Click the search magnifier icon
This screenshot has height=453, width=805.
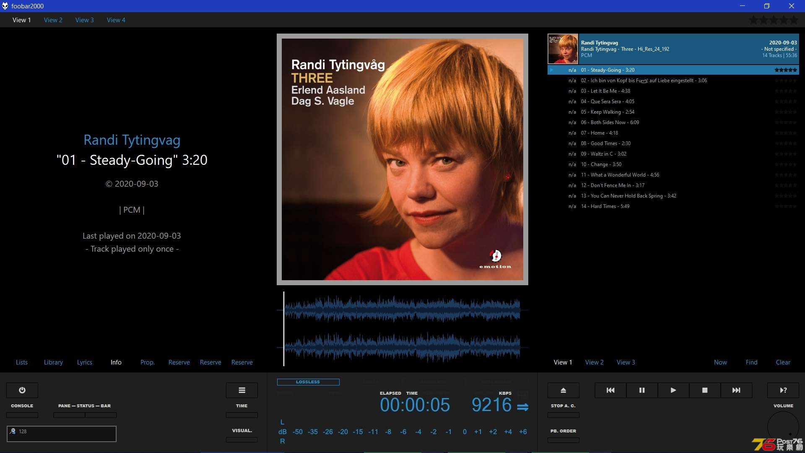point(13,431)
